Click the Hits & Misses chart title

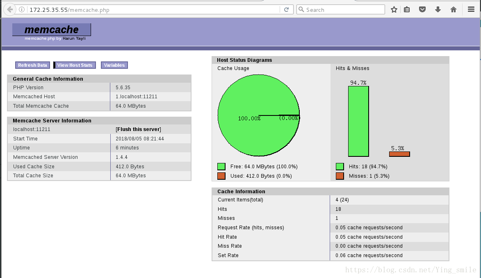point(353,68)
